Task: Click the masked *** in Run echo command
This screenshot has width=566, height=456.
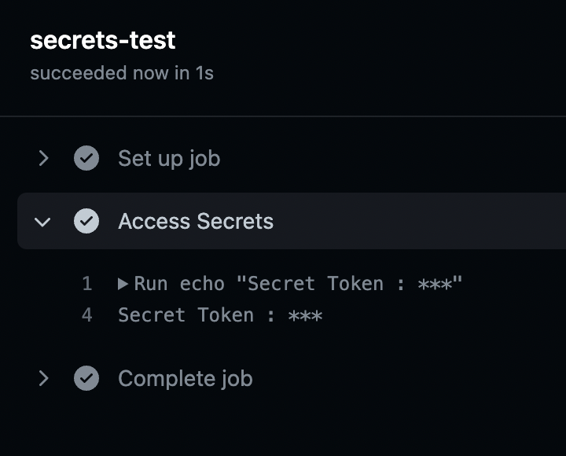Action: tap(435, 285)
